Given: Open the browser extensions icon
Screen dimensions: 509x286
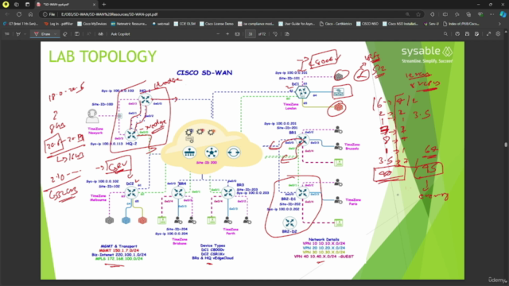Looking at the screenshot, I should 432,14.
